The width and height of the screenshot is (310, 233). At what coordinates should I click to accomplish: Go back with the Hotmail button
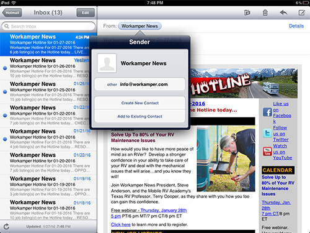coord(12,12)
